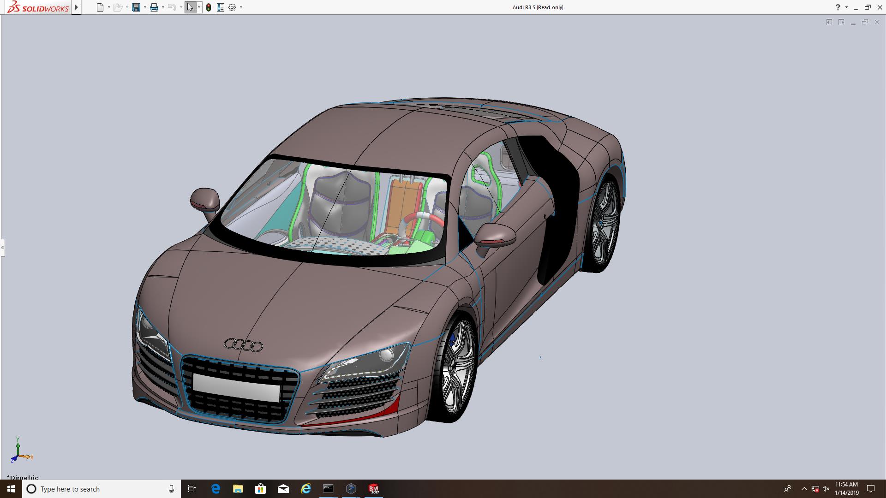
Task: Toggle the Select arrow cursor tool
Action: click(x=190, y=7)
